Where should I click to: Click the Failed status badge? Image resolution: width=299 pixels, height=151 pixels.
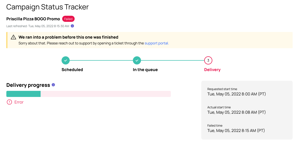pyautogui.click(x=68, y=19)
